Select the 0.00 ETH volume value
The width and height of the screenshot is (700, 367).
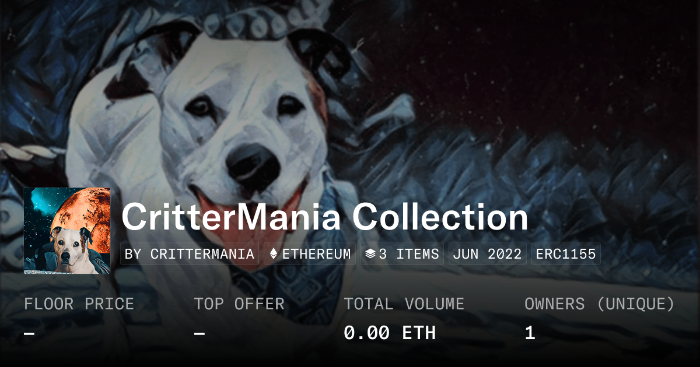coord(390,333)
